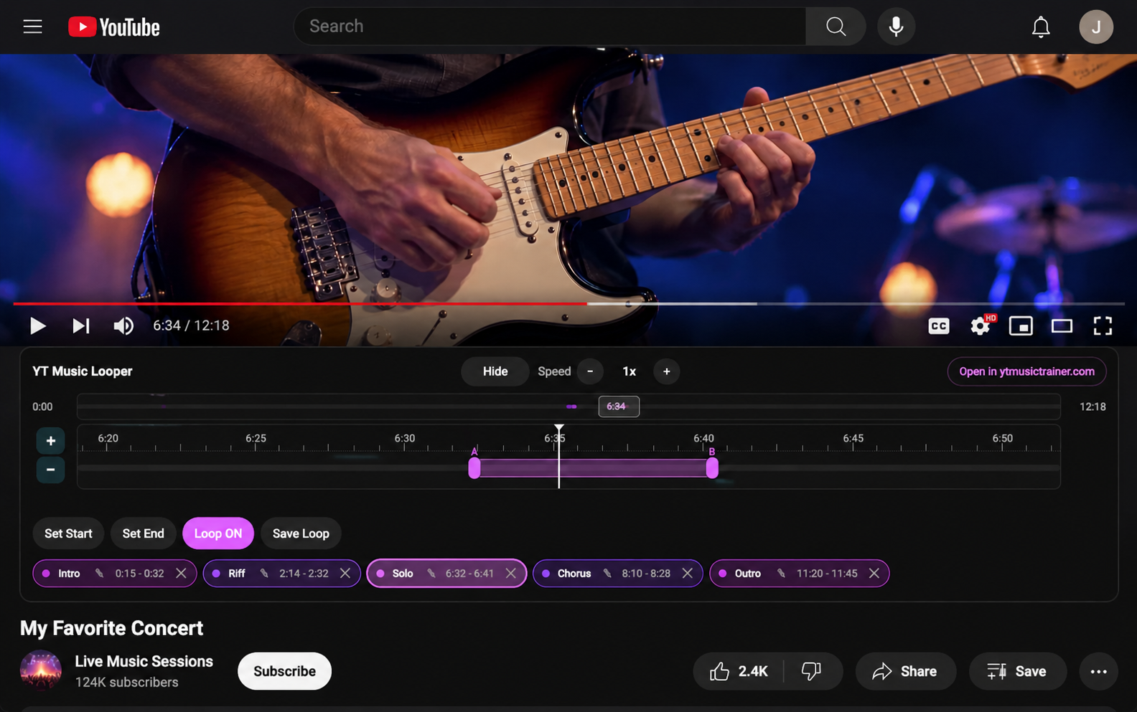Screen dimensions: 1137x712
Task: Delete the Chorus loop
Action: 688,574
